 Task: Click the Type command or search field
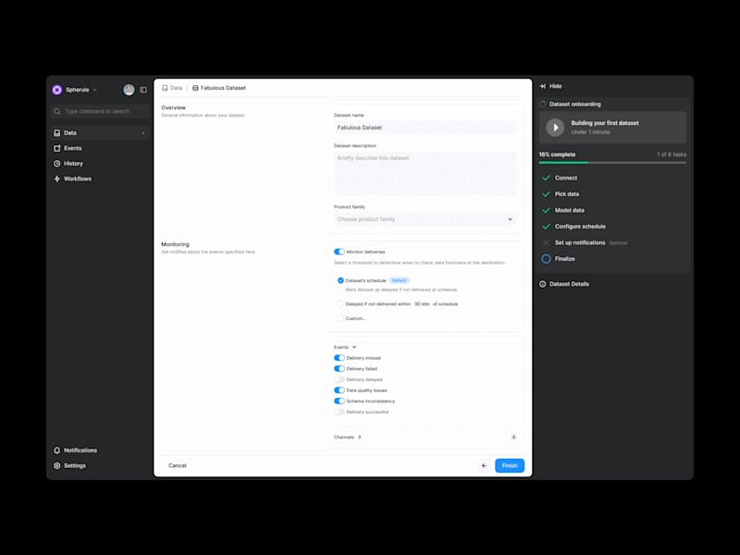[100, 111]
